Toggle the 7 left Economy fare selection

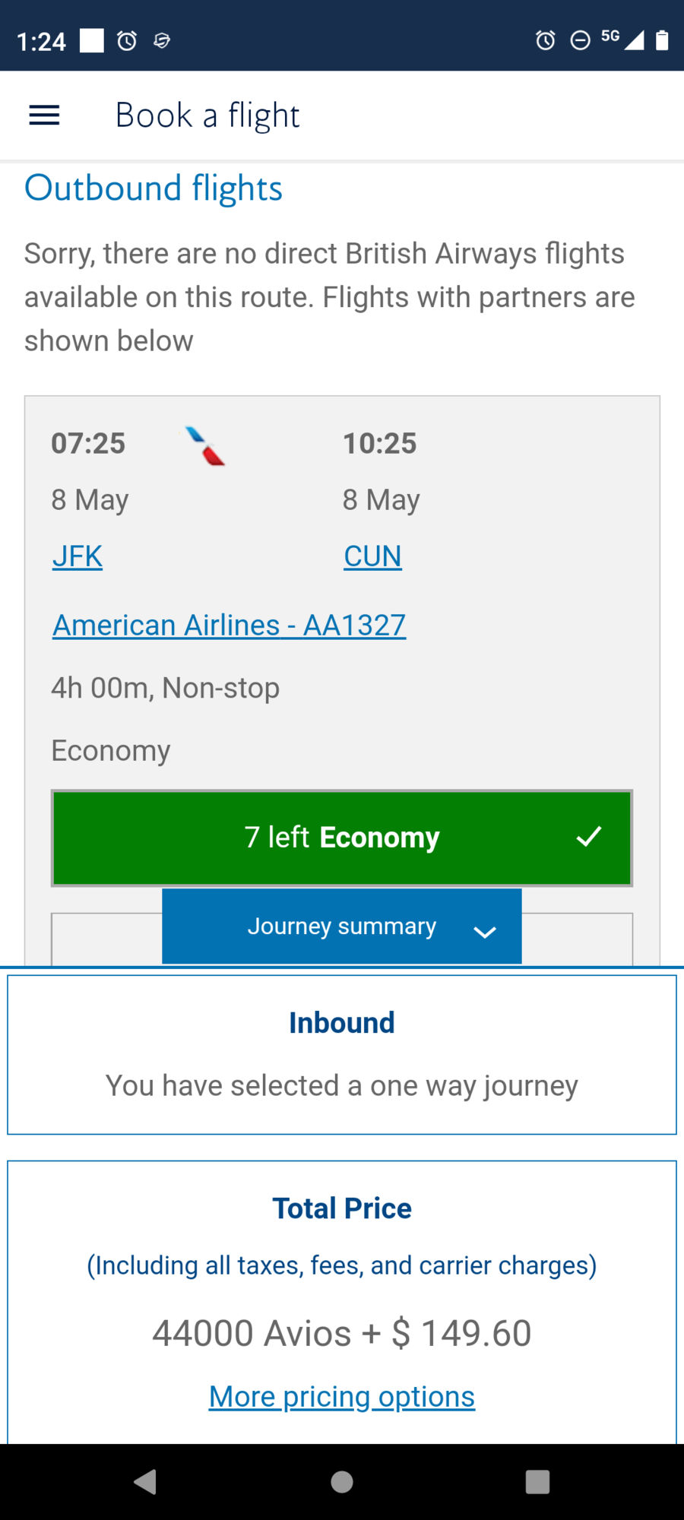point(342,838)
